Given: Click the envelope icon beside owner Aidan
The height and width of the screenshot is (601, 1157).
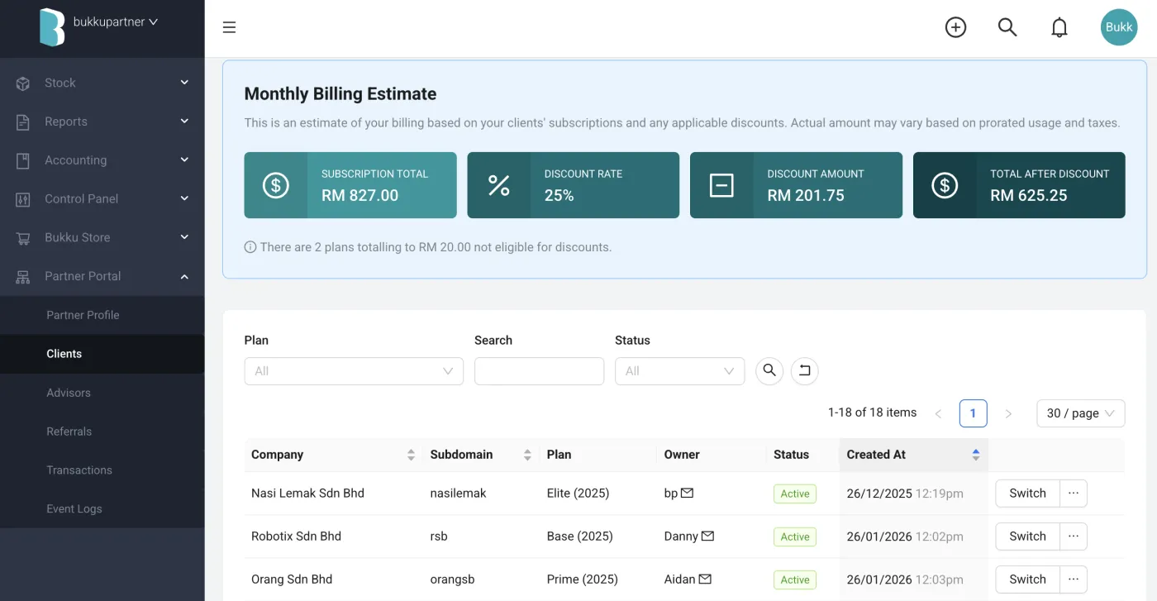Looking at the screenshot, I should click(x=705, y=579).
